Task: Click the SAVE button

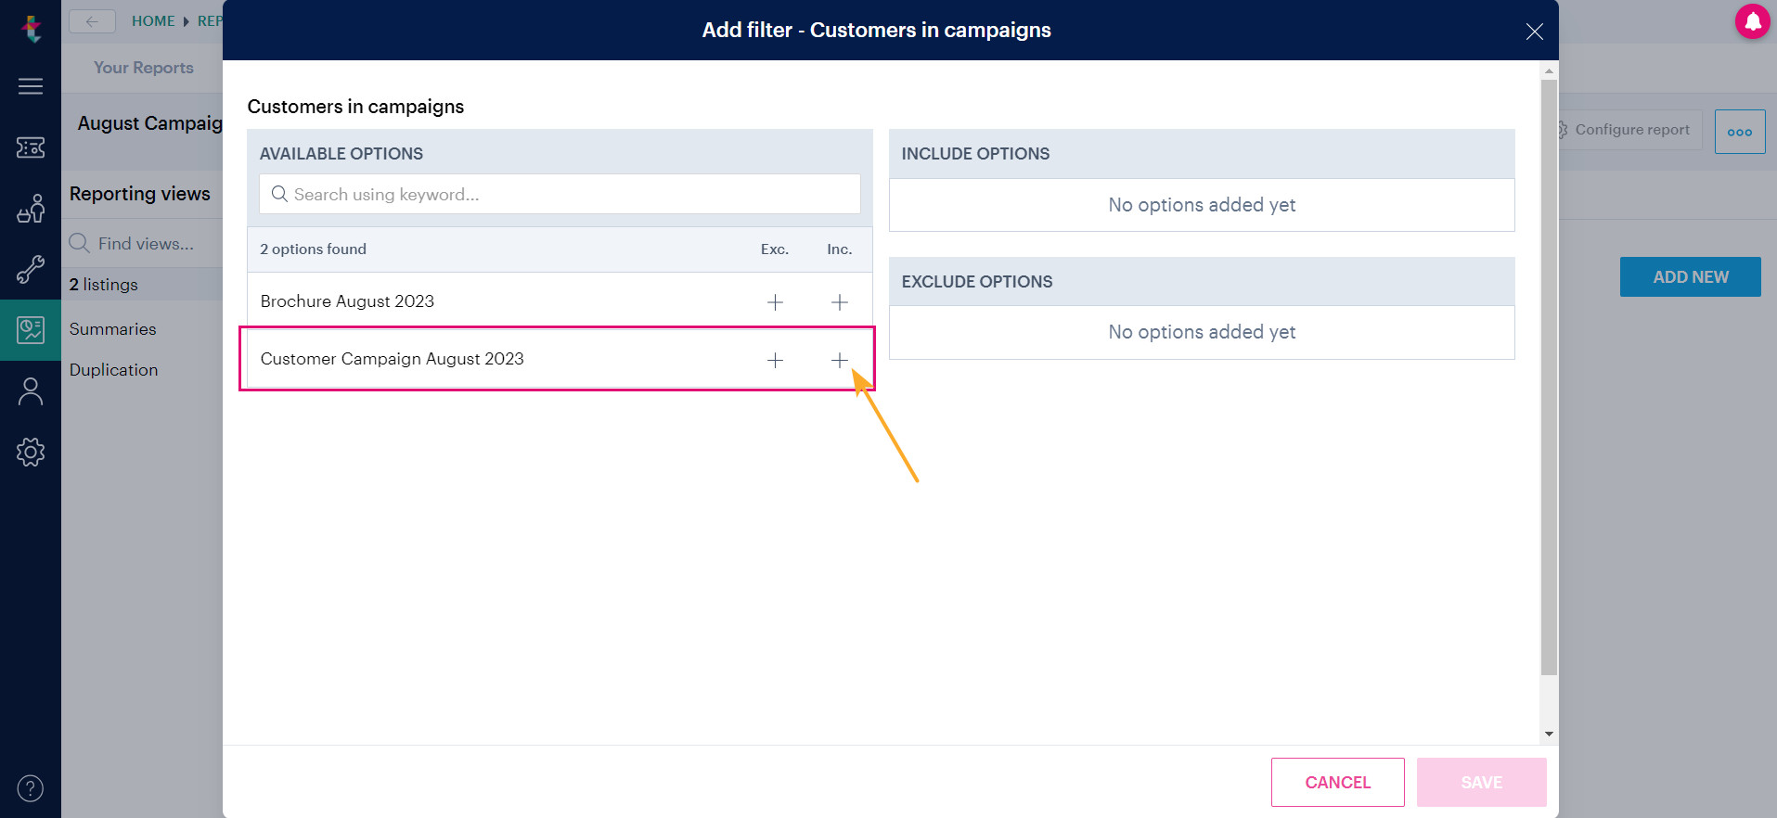Action: click(1481, 782)
